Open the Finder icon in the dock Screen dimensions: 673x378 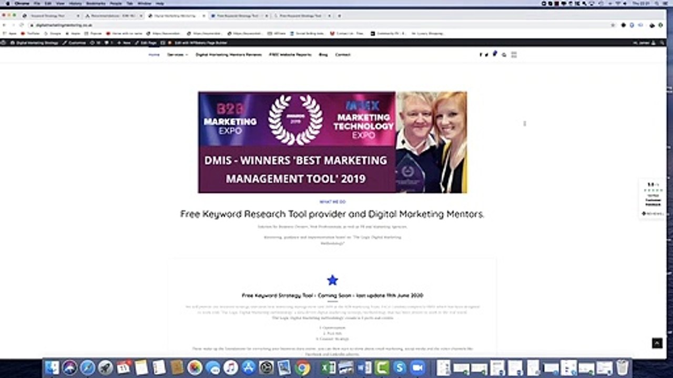[x=52, y=367]
